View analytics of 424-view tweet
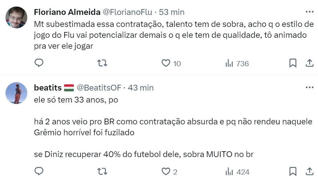Screen dimensions: 318x176 (237, 172)
